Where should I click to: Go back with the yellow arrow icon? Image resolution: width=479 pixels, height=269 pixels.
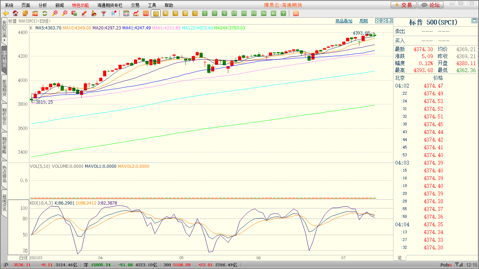[6, 13]
